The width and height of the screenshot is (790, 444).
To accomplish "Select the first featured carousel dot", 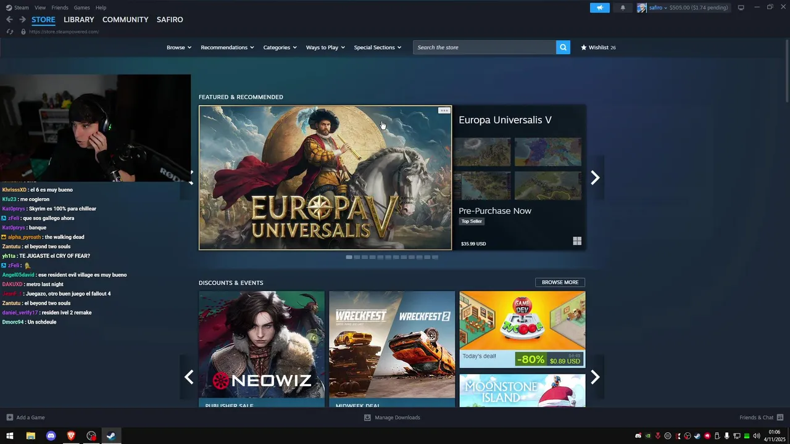I will coord(349,257).
